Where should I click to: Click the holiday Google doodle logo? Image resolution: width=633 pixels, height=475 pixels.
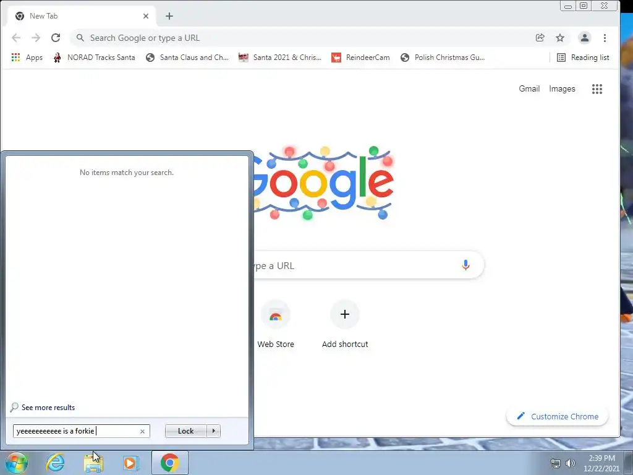[323, 183]
